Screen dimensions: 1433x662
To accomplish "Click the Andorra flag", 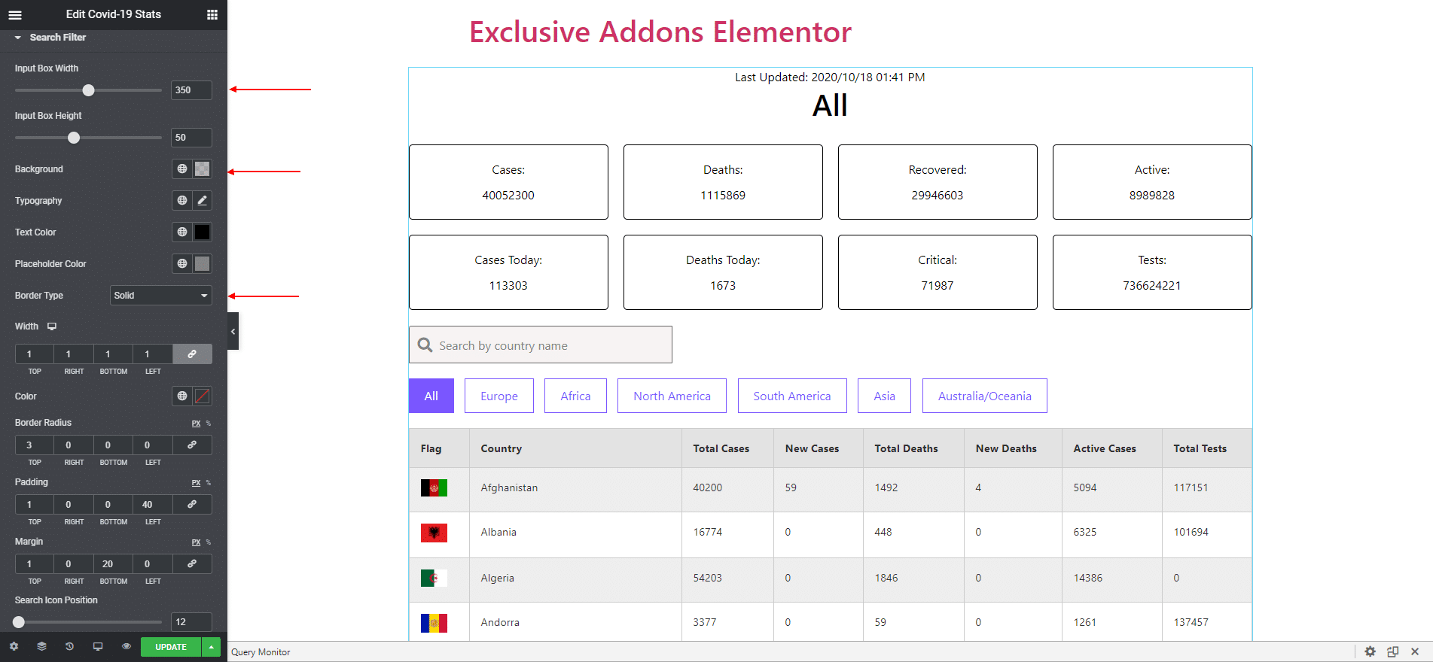I will [x=434, y=623].
